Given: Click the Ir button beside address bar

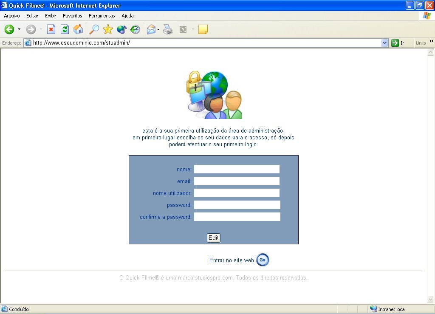Looking at the screenshot, I should [398, 43].
